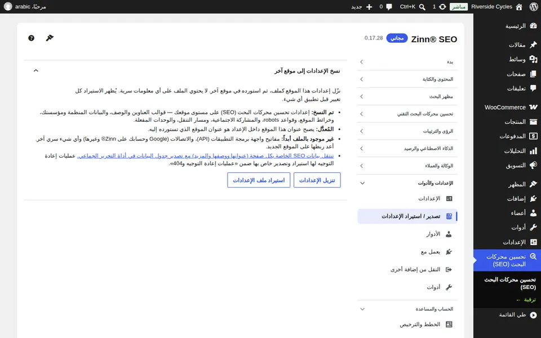Click the تعليقات comment icon in sidebar

click(534, 88)
